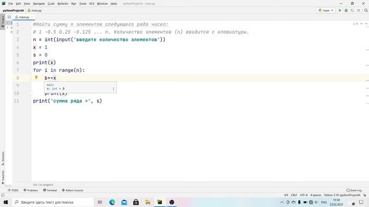Click the Windows taskbar search box

tap(53, 202)
